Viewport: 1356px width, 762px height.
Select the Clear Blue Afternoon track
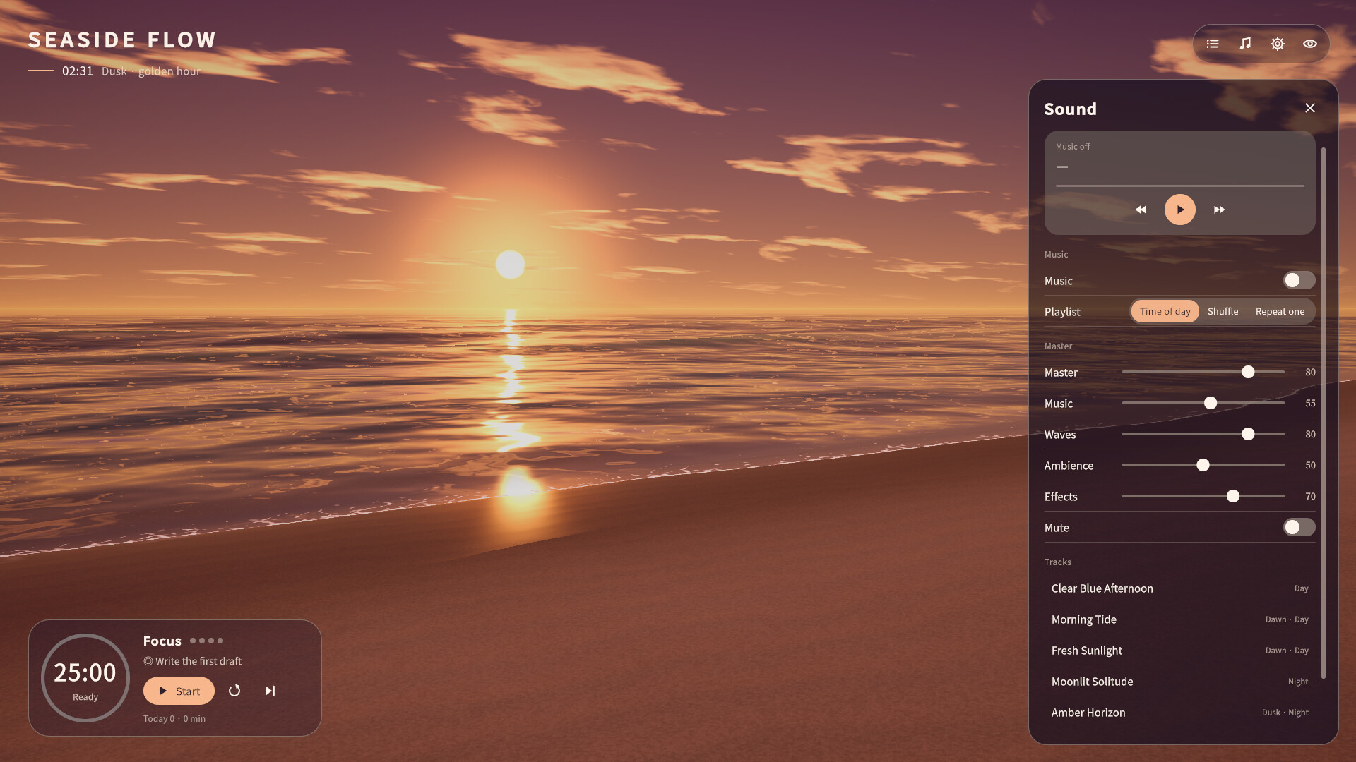1180,588
